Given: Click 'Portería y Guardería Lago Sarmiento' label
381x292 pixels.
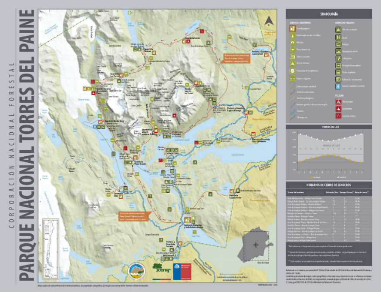Looking at the screenshot, I should click(261, 140).
